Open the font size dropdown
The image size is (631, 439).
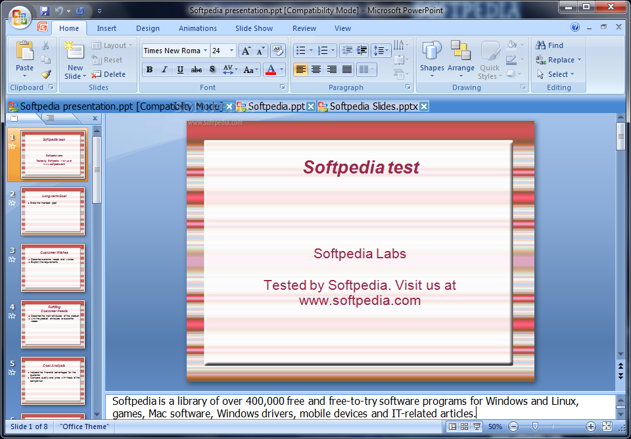[232, 51]
